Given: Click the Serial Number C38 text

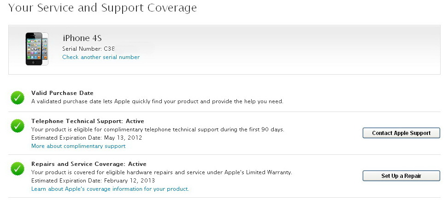Looking at the screenshot, I should [x=88, y=48].
